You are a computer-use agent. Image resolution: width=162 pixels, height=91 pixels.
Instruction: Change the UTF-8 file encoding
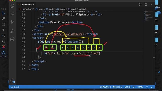(x=127, y=87)
